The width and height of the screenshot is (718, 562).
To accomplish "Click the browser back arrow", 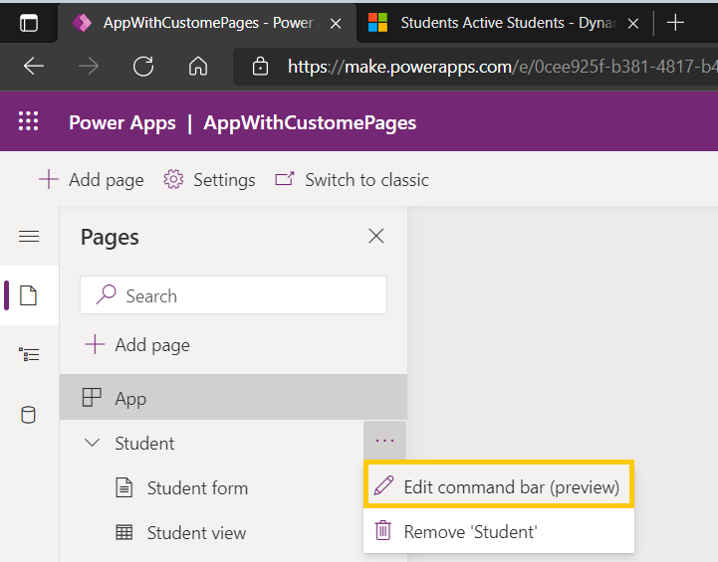I will (34, 67).
